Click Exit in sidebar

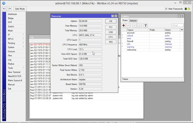[16, 89]
